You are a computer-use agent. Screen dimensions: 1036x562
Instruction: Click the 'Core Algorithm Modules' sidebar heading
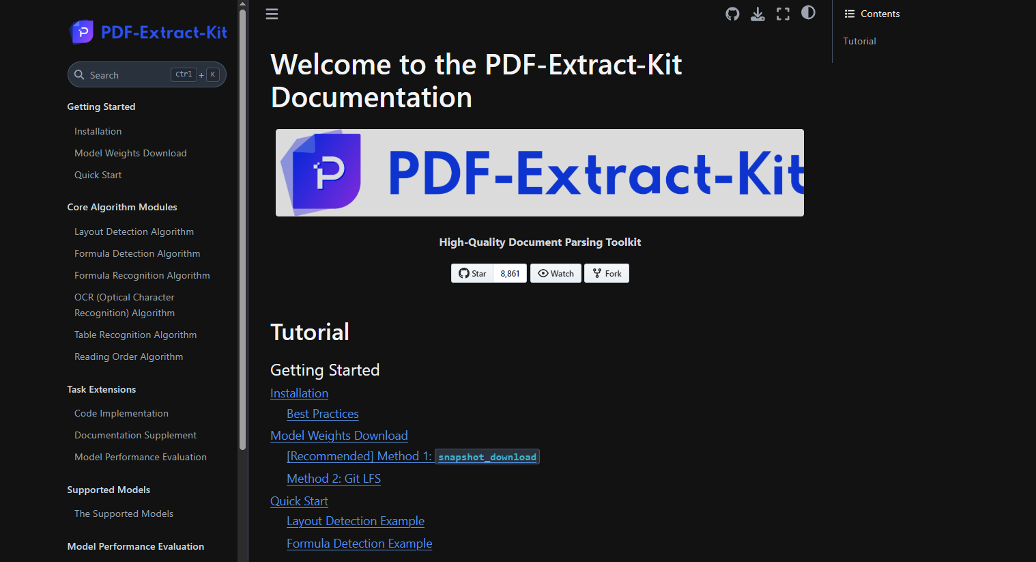pos(122,207)
